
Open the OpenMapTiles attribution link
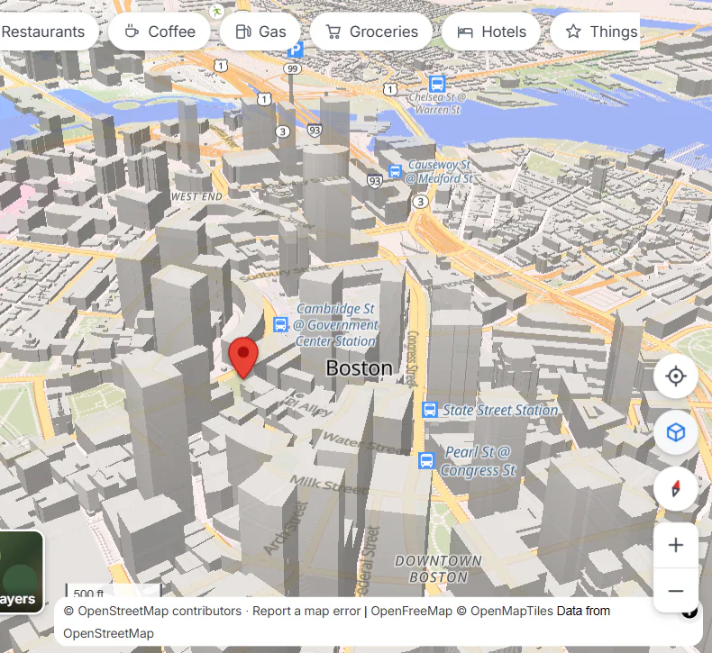505,611
